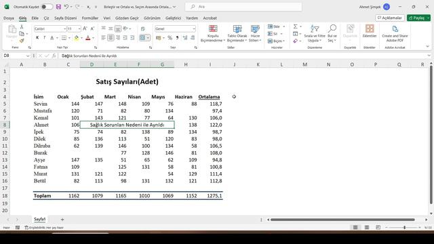Click the wrap text icon
The width and height of the screenshot is (434, 244).
(143, 28)
